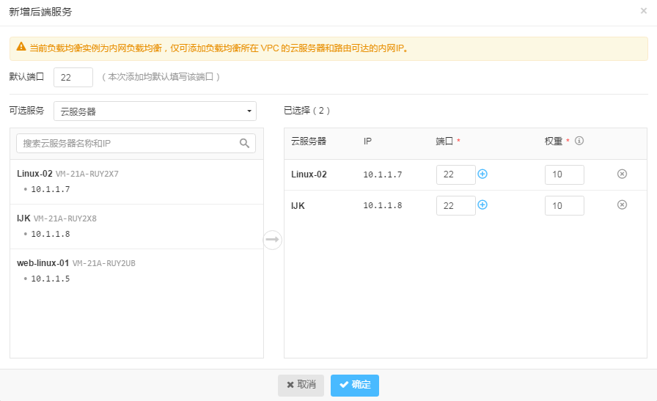
Task: Click the 取消 cancel button
Action: click(301, 385)
